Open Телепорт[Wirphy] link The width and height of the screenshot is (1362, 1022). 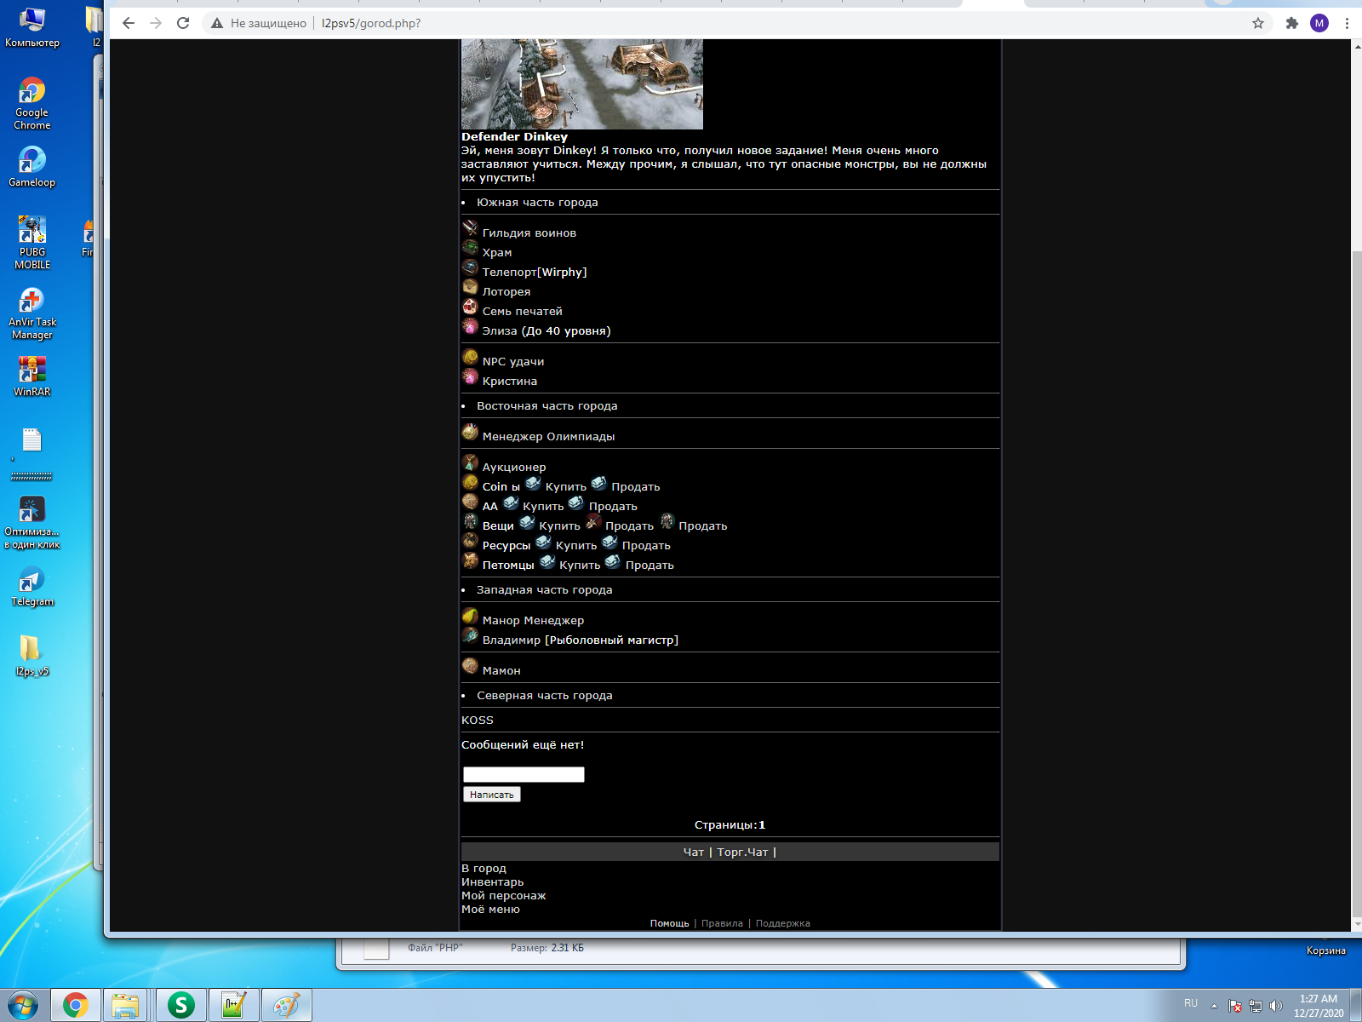[535, 273]
